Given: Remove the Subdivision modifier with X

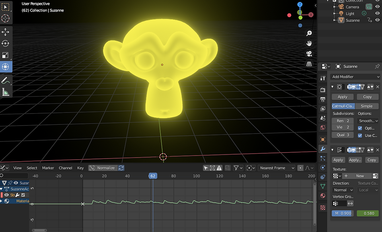Looking at the screenshot, I should tap(378, 87).
